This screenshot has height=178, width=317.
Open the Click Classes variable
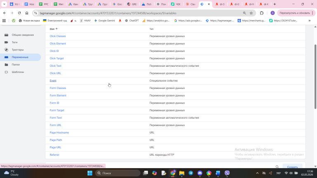click(58, 36)
